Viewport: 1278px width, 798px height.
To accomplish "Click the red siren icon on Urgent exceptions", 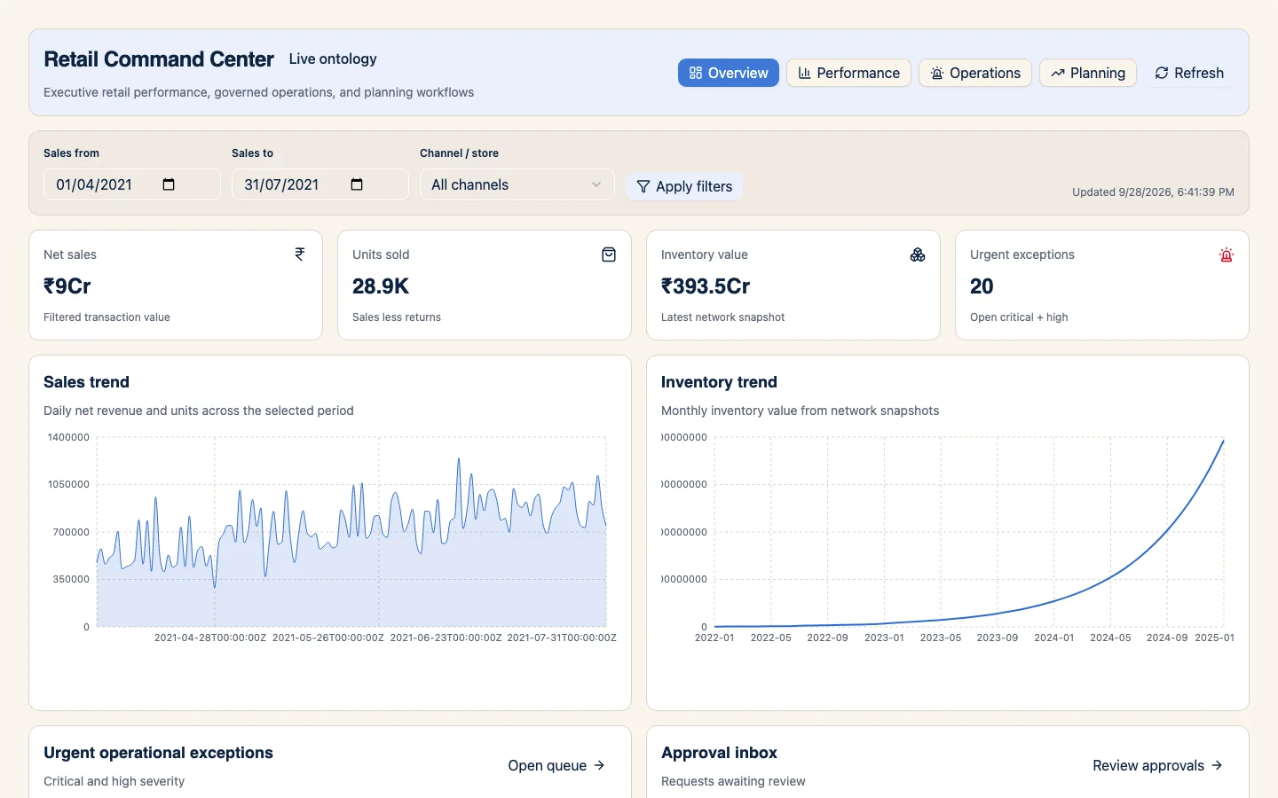I will [x=1227, y=254].
